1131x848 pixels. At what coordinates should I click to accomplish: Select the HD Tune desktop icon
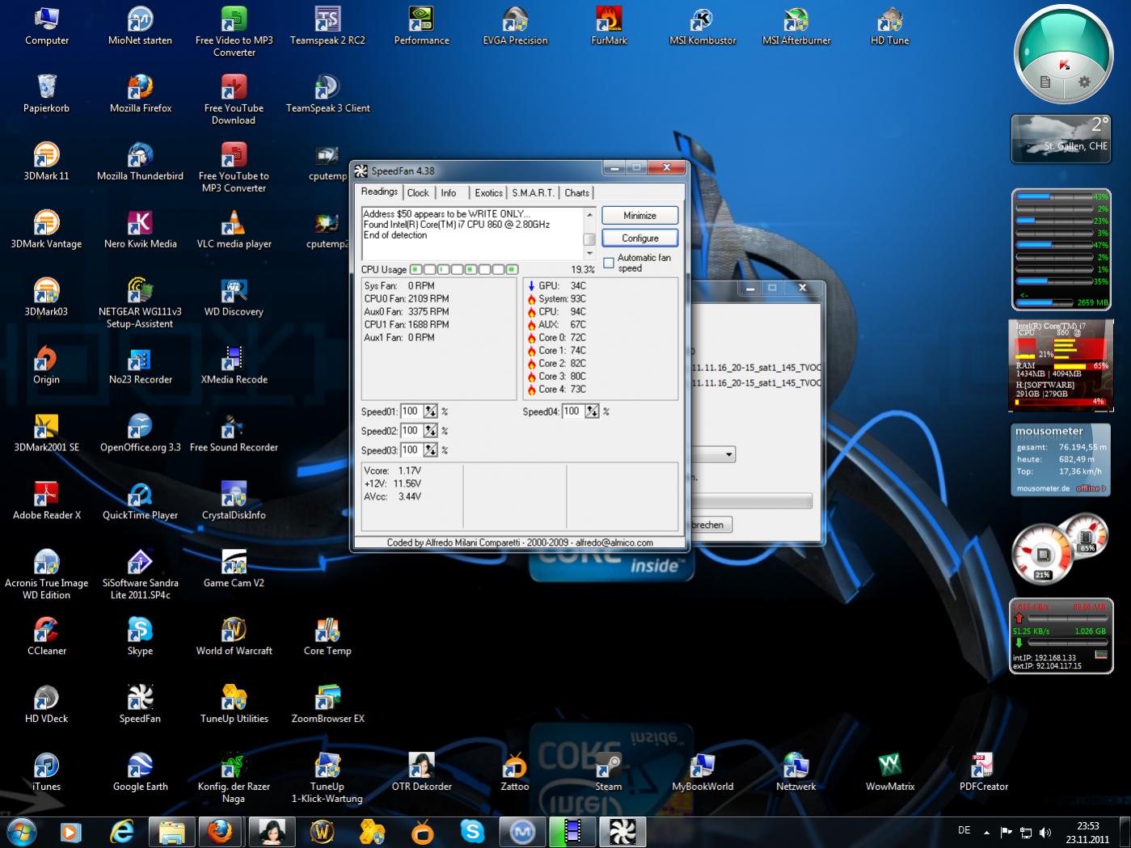click(889, 21)
